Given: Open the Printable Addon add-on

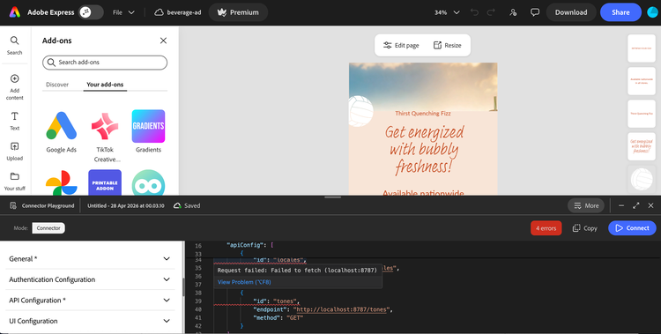Looking at the screenshot, I should [x=105, y=182].
